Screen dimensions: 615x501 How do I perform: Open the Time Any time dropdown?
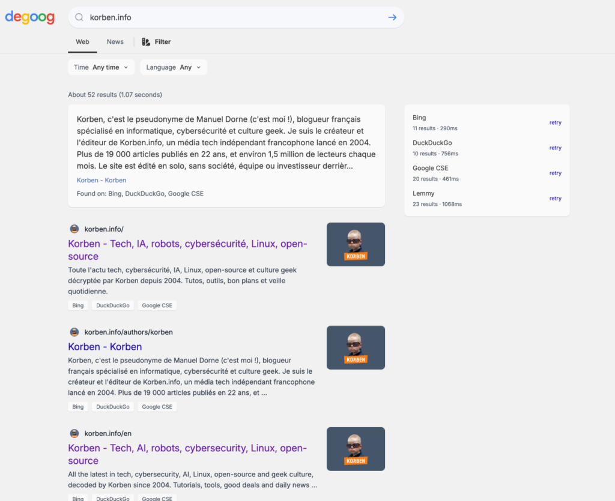click(101, 67)
